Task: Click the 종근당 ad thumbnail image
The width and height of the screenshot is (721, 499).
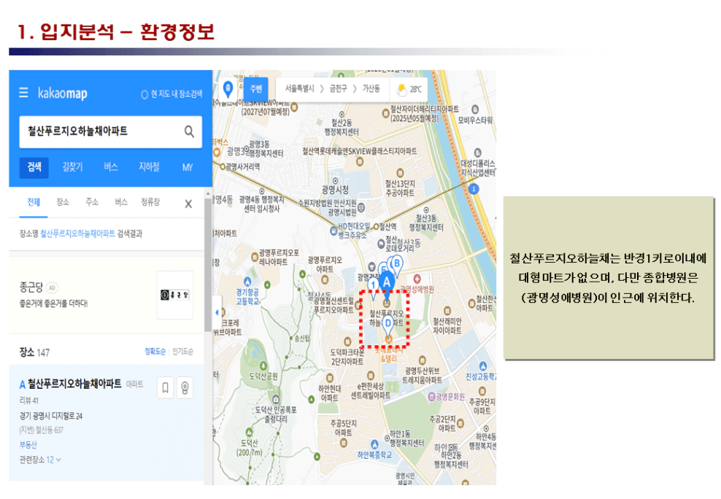Action: point(174,295)
